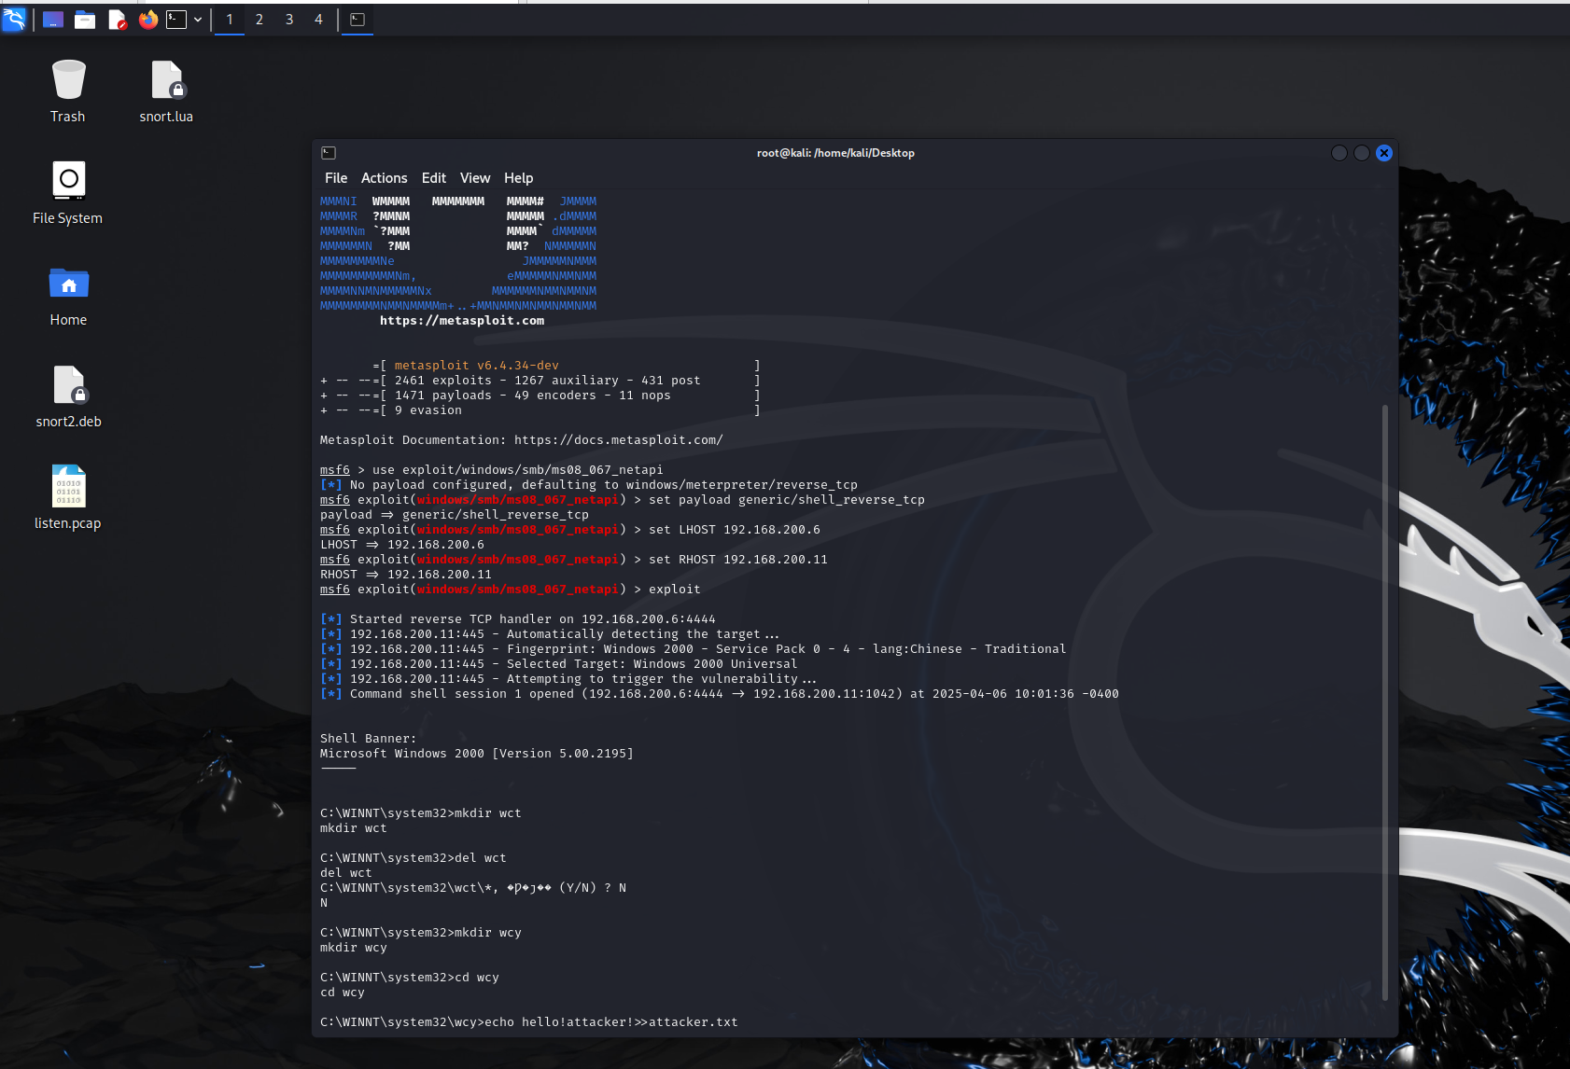Open the View menu in terminal

coord(475,178)
